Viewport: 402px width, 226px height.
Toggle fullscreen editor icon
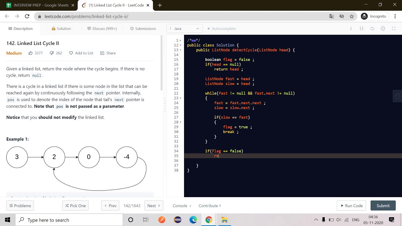pos(394,29)
